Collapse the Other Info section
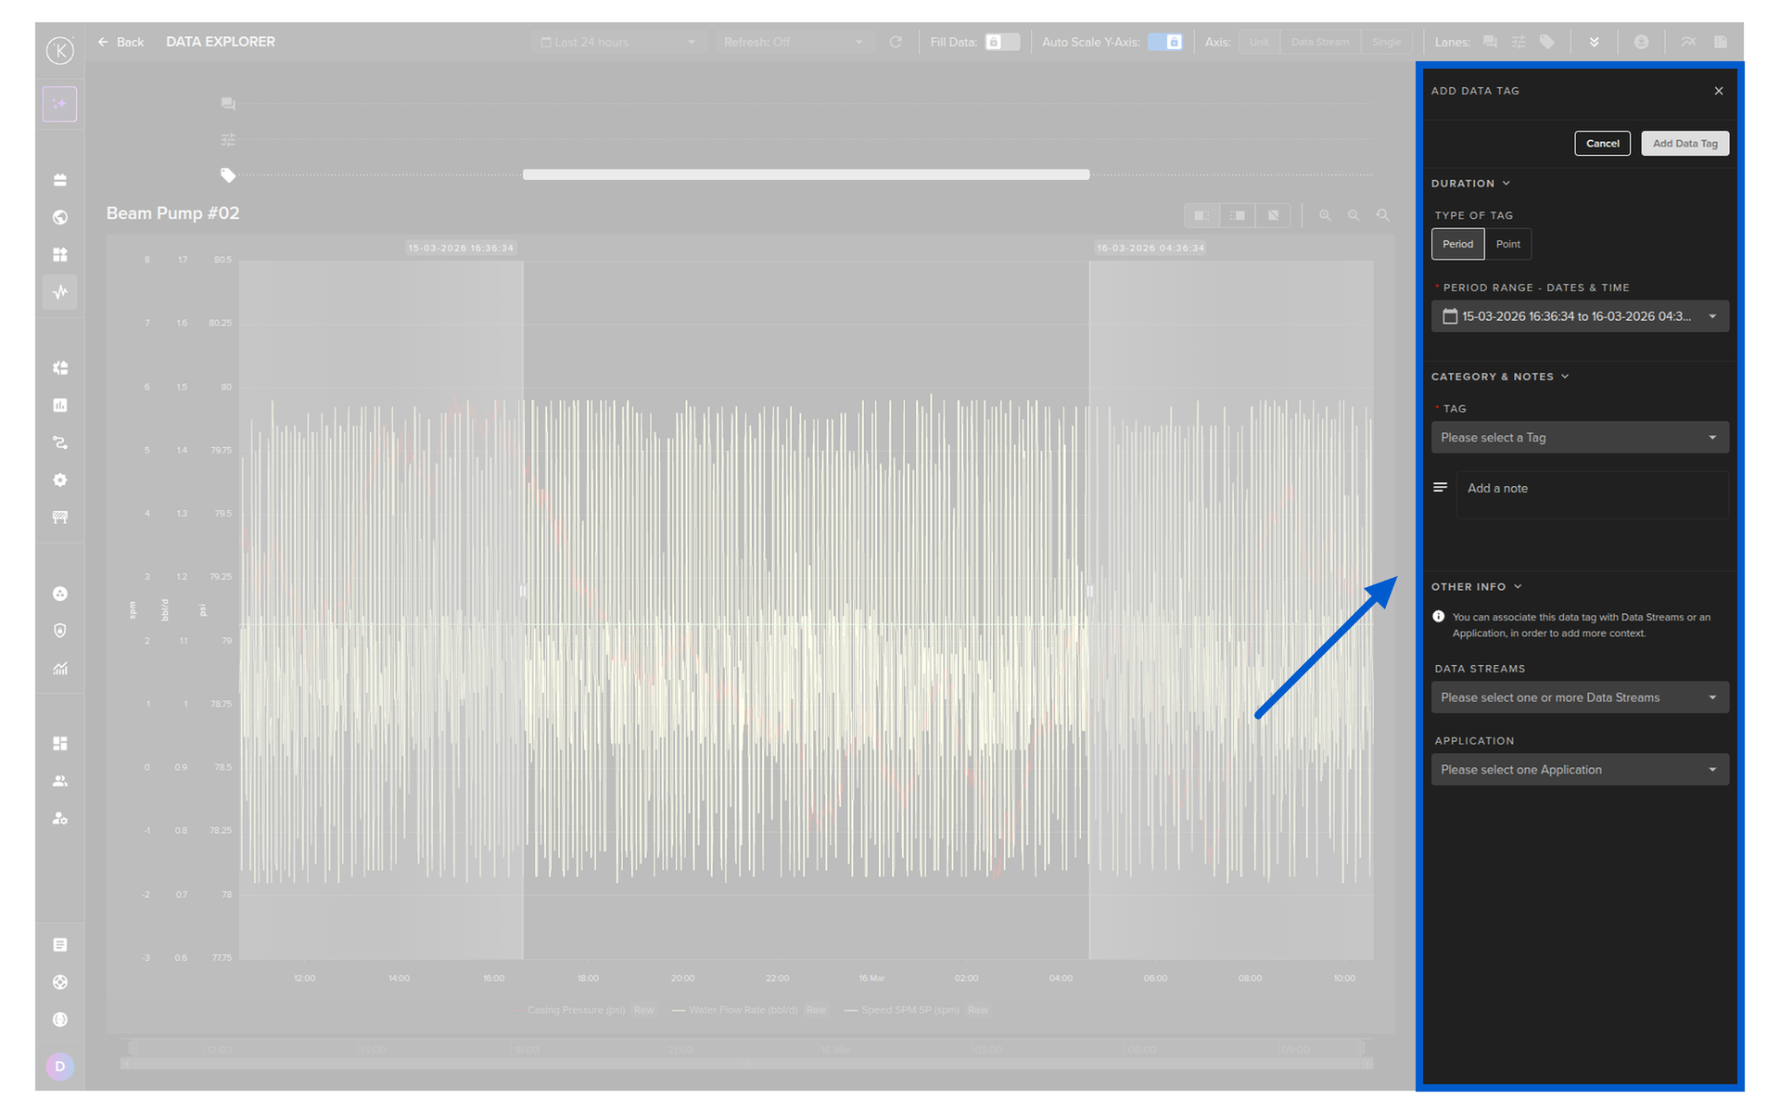Screen dimensions: 1780x1113 (1477, 587)
